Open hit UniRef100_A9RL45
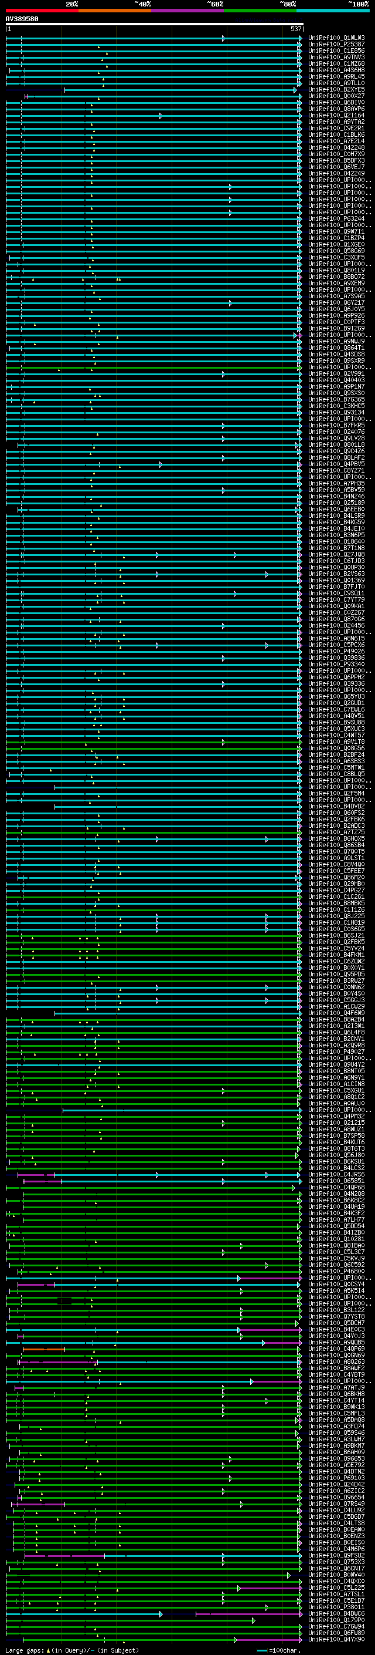 pos(336,77)
